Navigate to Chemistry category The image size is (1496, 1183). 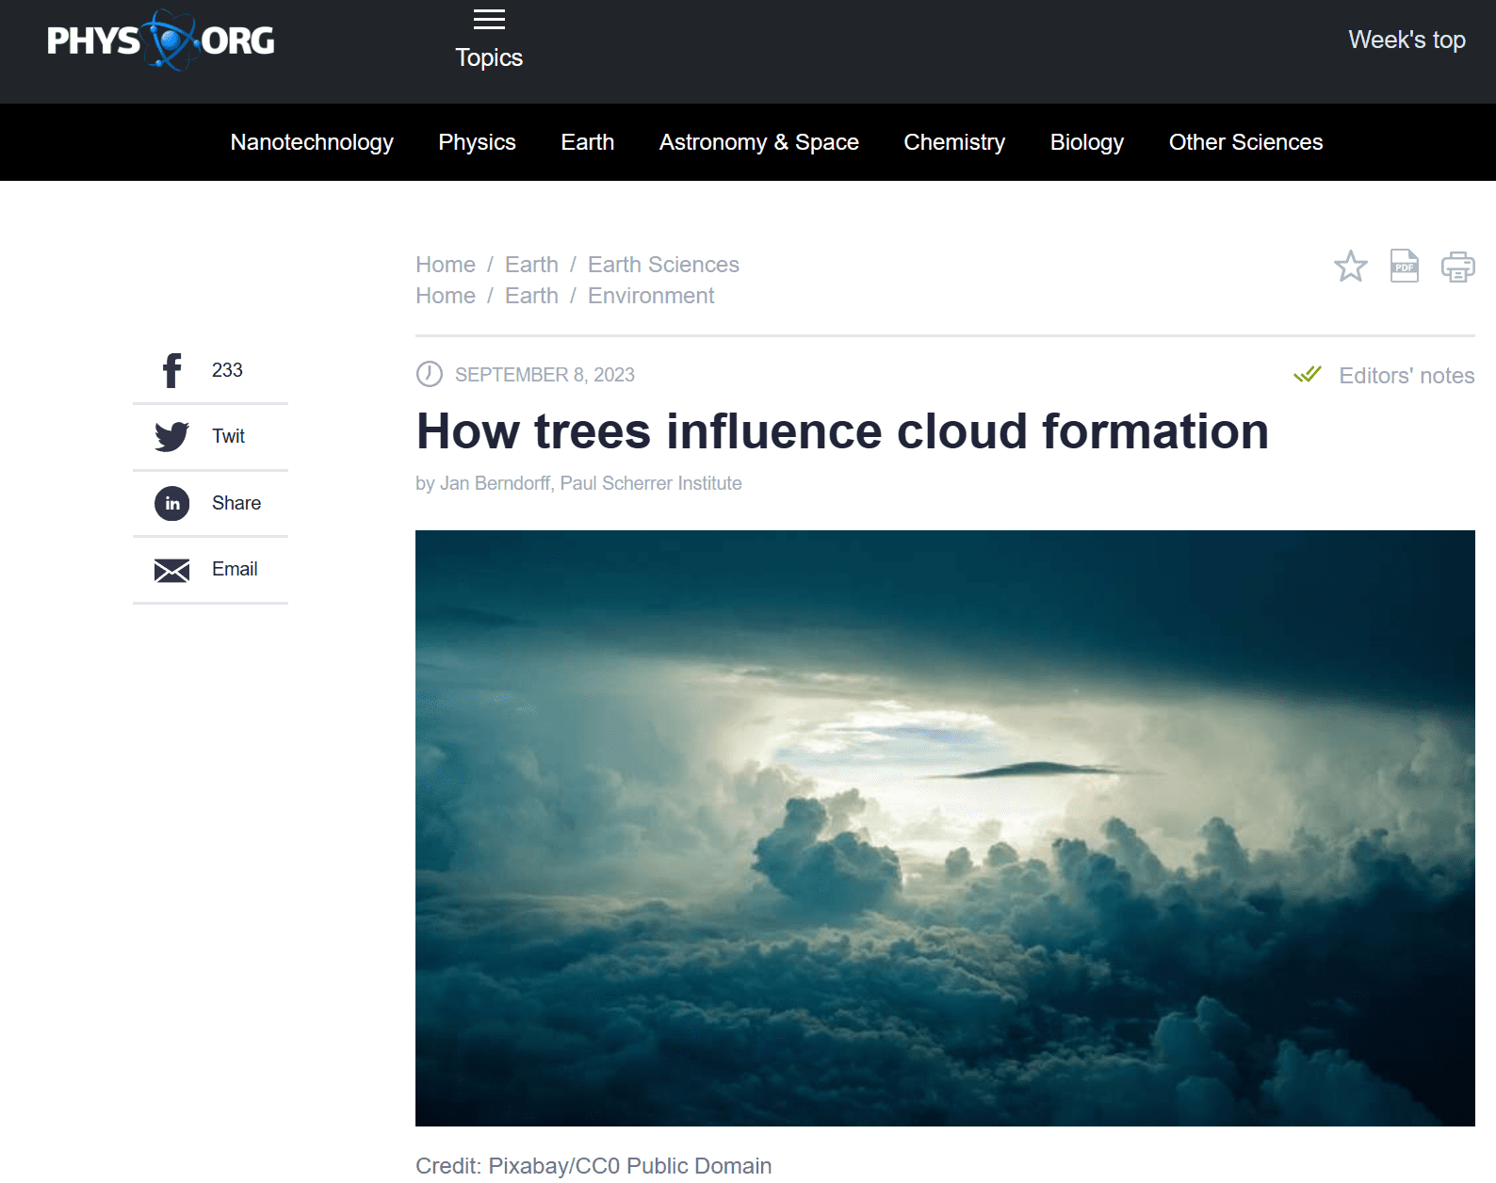[954, 142]
